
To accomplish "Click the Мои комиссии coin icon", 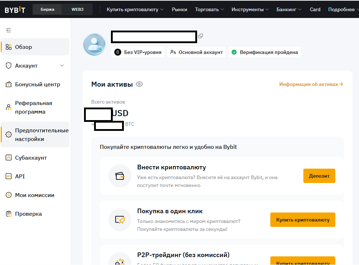I will 9,195.
